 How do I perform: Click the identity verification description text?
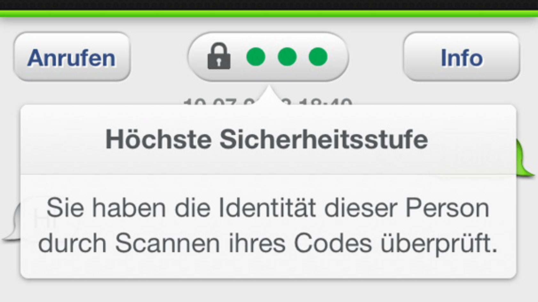click(268, 226)
